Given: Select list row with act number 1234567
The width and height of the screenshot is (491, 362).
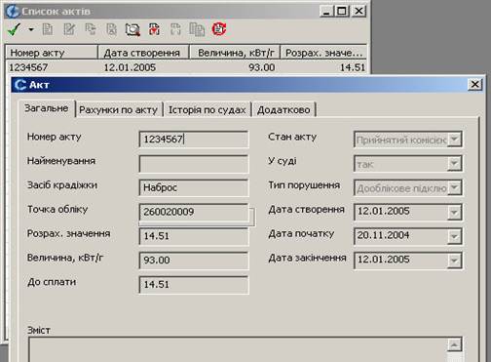Looking at the screenshot, I should (x=186, y=67).
